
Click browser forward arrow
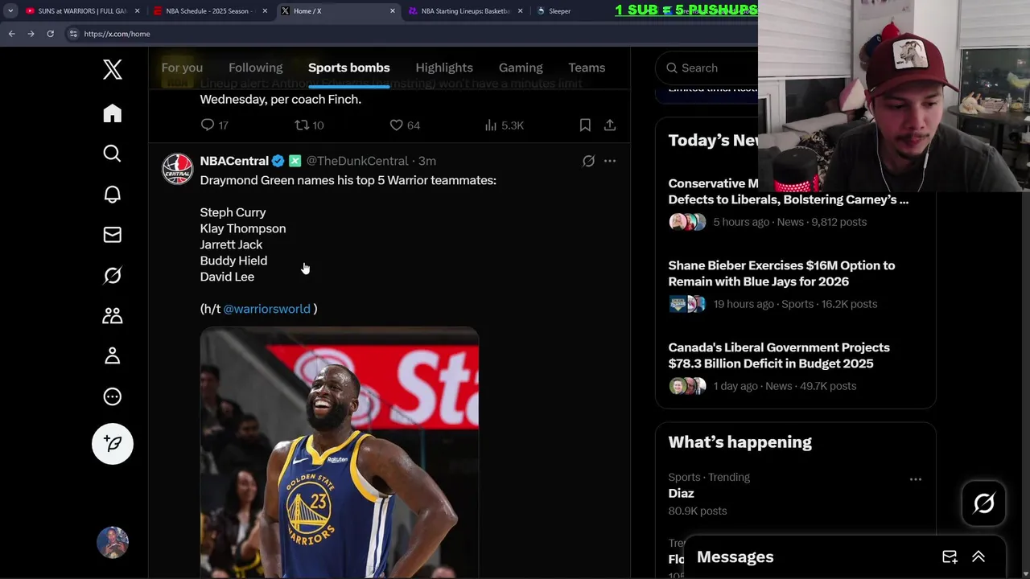(31, 34)
